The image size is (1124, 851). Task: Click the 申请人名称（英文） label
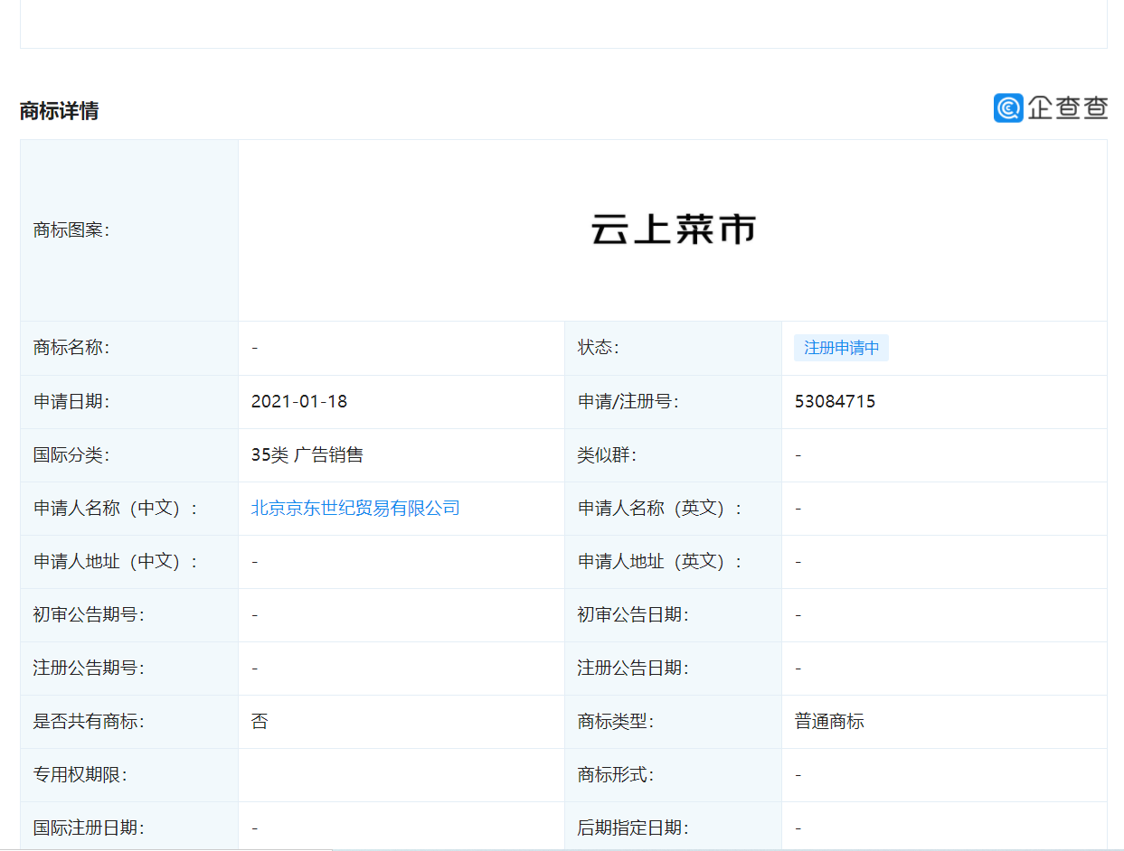pos(660,509)
